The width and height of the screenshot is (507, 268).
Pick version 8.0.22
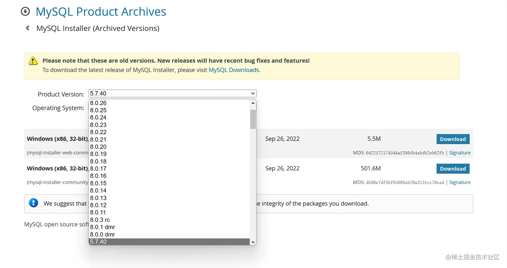(x=169, y=132)
